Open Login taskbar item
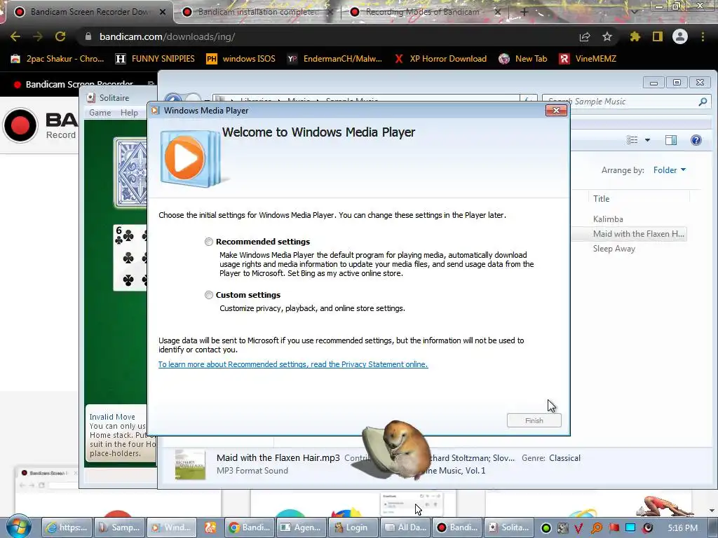Screen dimensions: 718x538 pos(353,527)
